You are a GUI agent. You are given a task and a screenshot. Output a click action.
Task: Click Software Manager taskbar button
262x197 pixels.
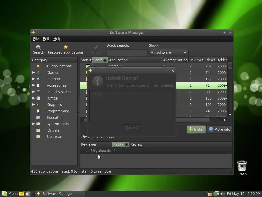tap(60, 194)
